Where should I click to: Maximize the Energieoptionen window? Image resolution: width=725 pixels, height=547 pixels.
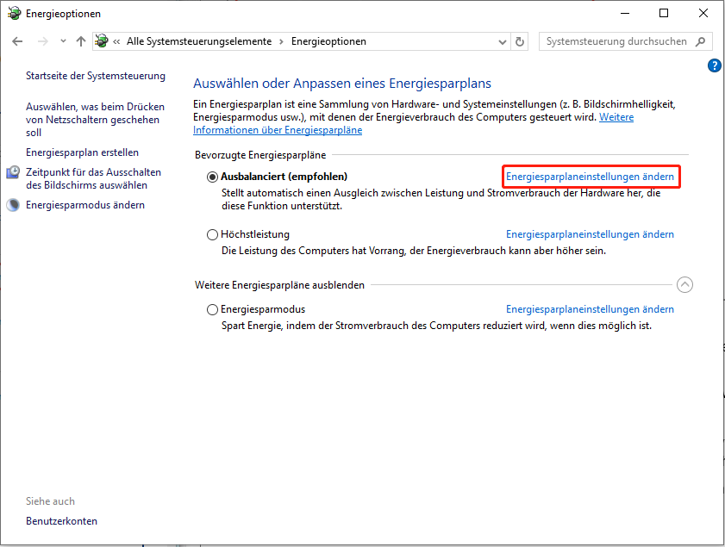point(664,14)
